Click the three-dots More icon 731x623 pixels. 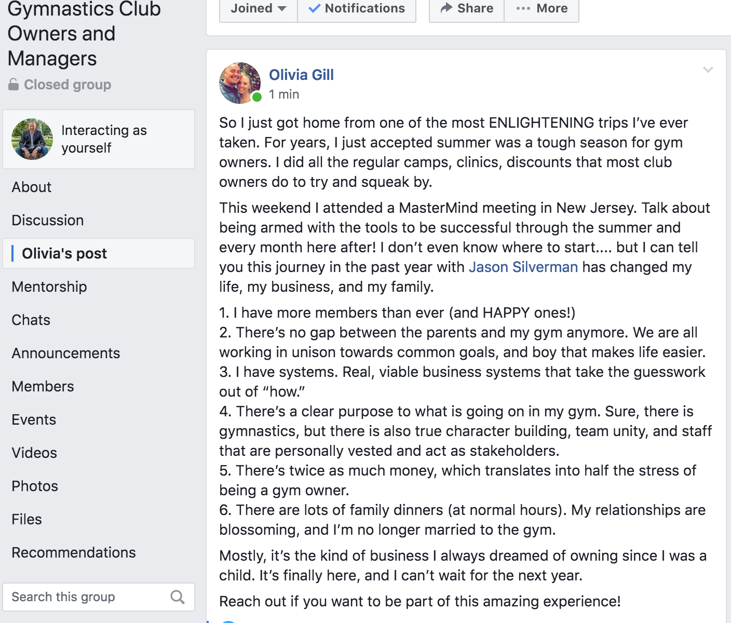[523, 8]
